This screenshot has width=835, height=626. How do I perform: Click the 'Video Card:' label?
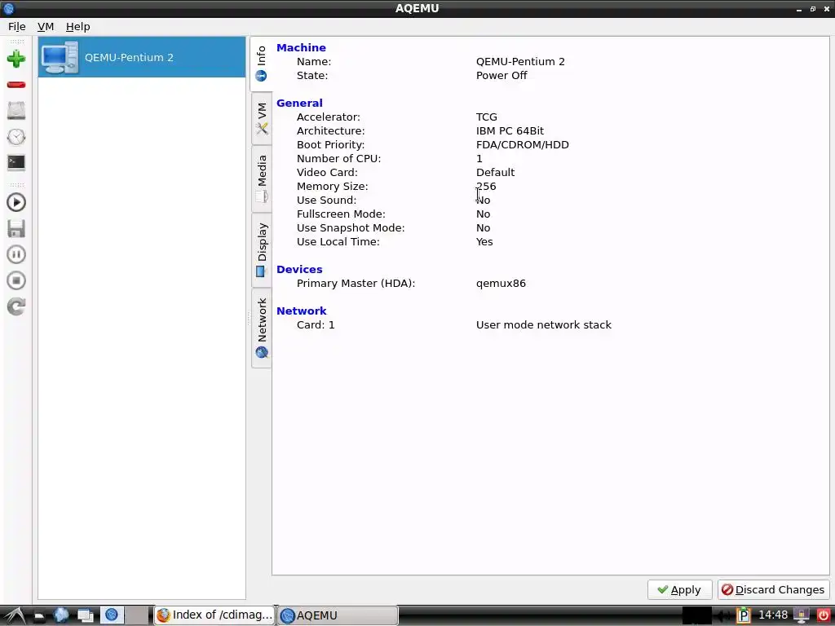tap(327, 173)
